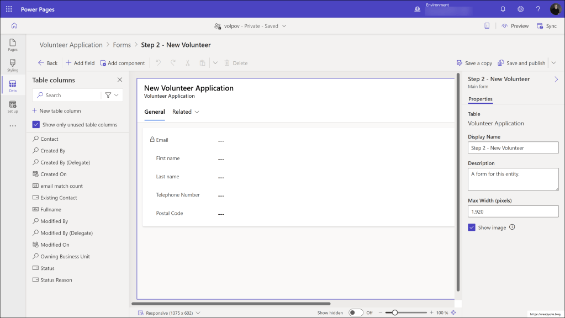Click the Add field button
Screen dimensions: 565x318
coord(80,63)
